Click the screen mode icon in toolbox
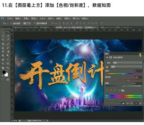 8,80
